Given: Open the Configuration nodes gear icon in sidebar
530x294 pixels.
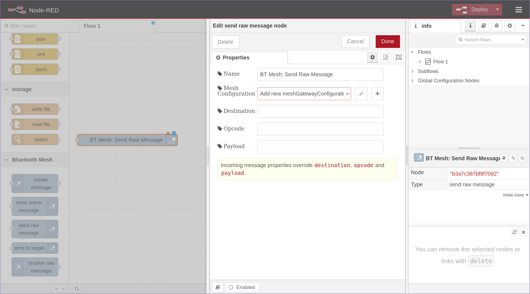Looking at the screenshot, I should [x=510, y=26].
